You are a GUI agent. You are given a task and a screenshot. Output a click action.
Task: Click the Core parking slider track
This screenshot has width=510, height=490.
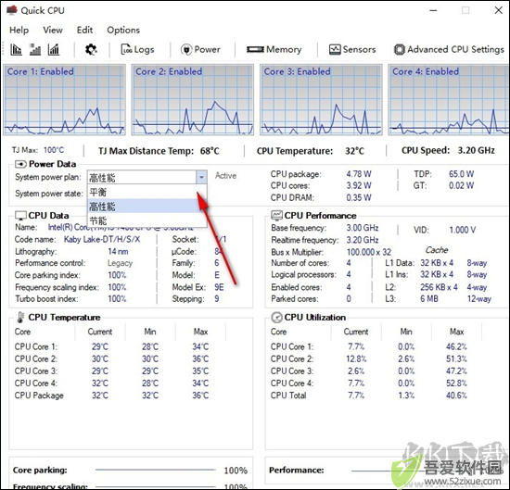(156, 470)
